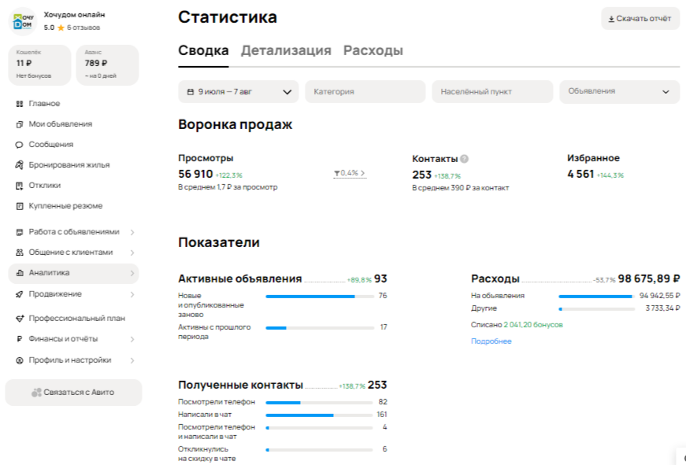The image size is (686, 465).
Task: Open the date range 9 июля – 7 авг dropdown
Action: tap(239, 92)
